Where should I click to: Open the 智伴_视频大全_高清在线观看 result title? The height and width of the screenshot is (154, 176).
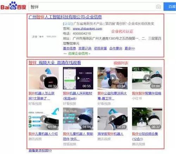(55, 63)
